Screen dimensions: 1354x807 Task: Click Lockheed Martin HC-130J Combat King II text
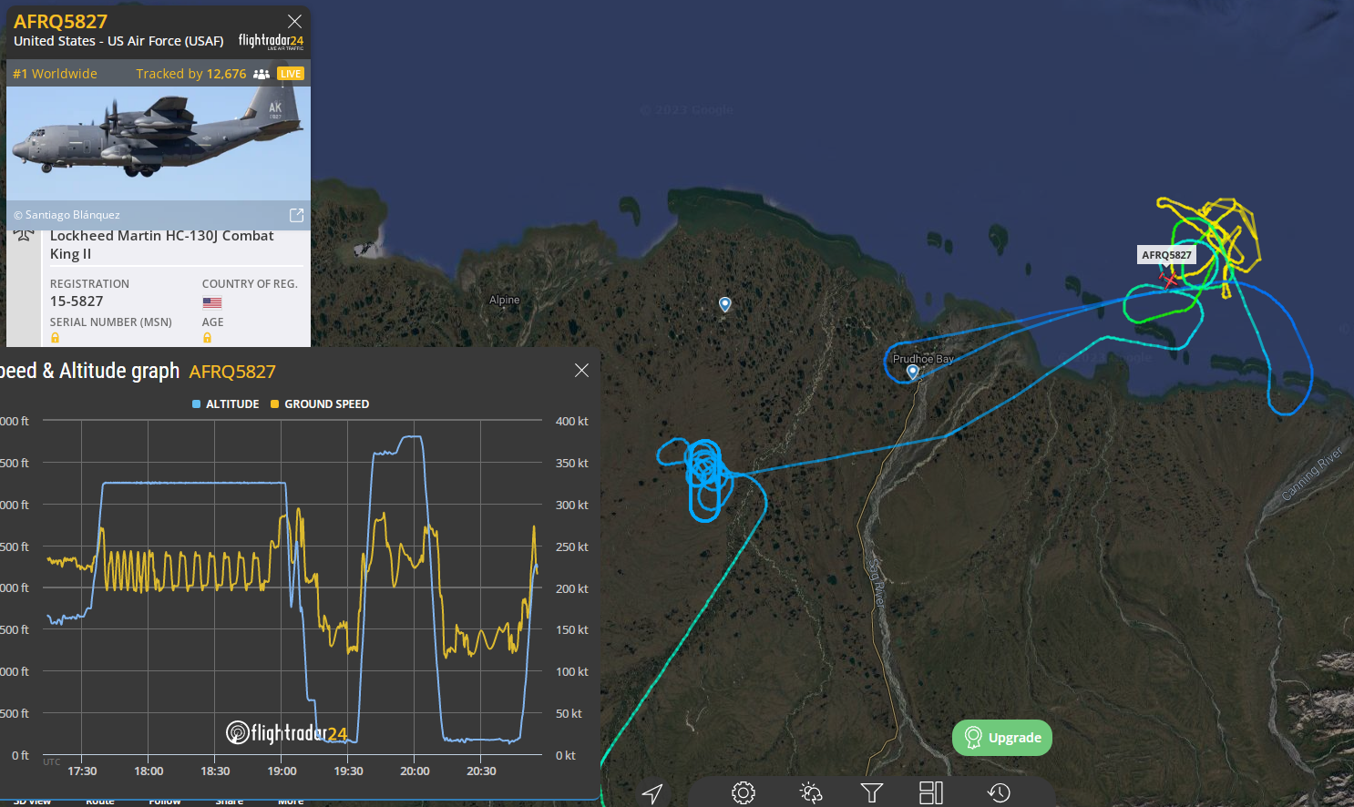(x=161, y=245)
